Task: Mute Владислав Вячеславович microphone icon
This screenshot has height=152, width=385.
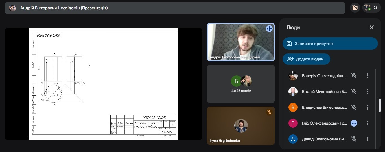Action: click(x=354, y=107)
